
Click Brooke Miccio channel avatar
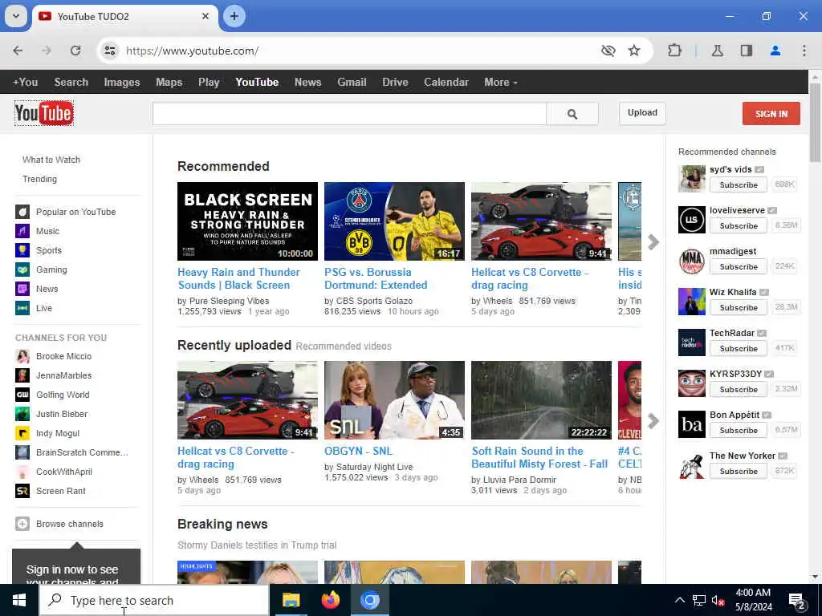point(22,356)
